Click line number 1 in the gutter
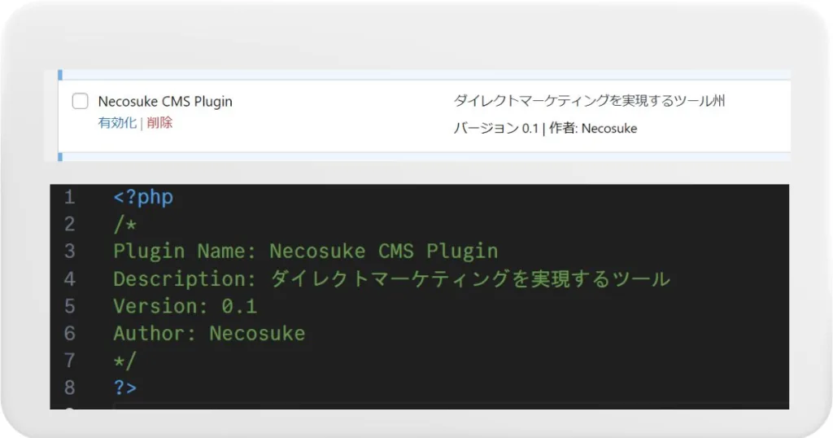The image size is (833, 438). click(x=70, y=197)
